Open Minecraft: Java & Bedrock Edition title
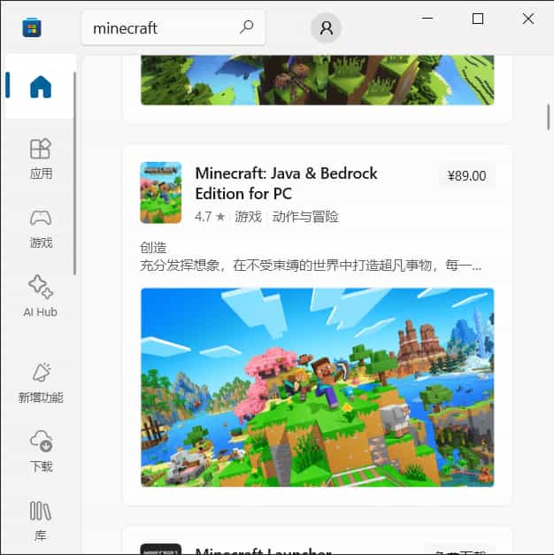554x555 pixels. pyautogui.click(x=286, y=183)
